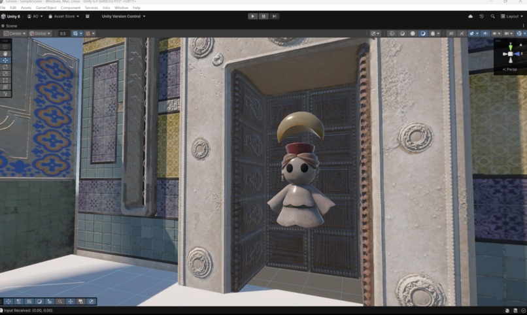The height and width of the screenshot is (315, 527).
Task: Open the Assets menu
Action: click(26, 8)
